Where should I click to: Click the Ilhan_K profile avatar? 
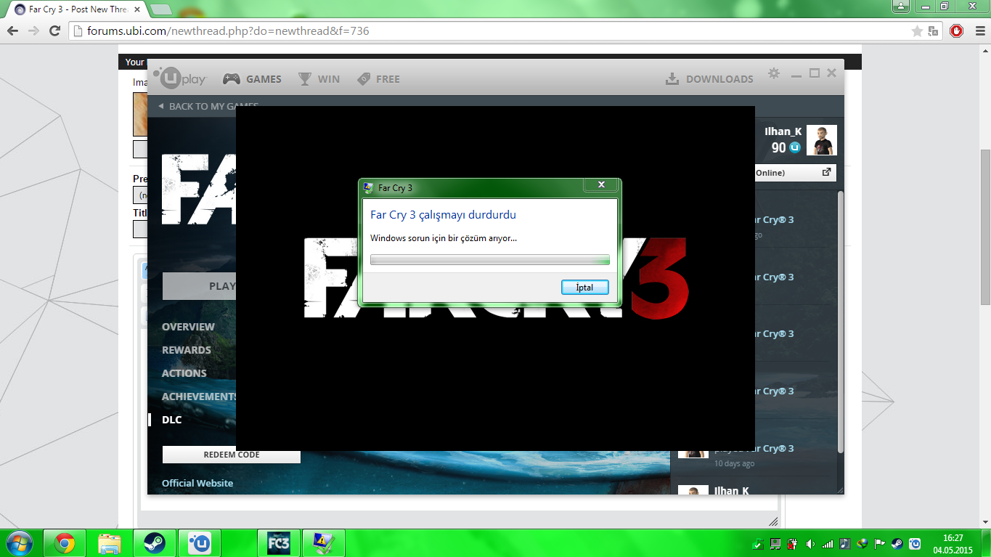coord(822,140)
